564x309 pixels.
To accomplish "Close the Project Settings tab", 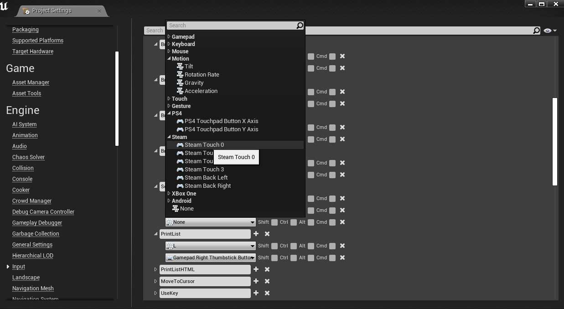I will click(x=99, y=10).
